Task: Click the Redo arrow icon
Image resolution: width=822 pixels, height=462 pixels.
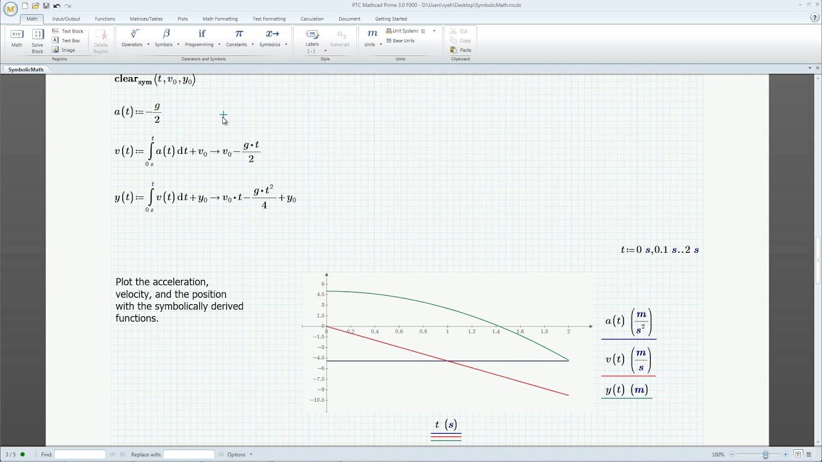Action: 67,6
